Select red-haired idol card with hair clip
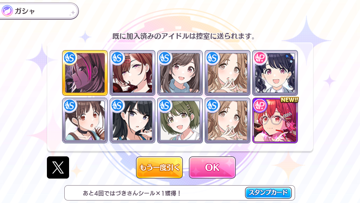 click(132, 73)
